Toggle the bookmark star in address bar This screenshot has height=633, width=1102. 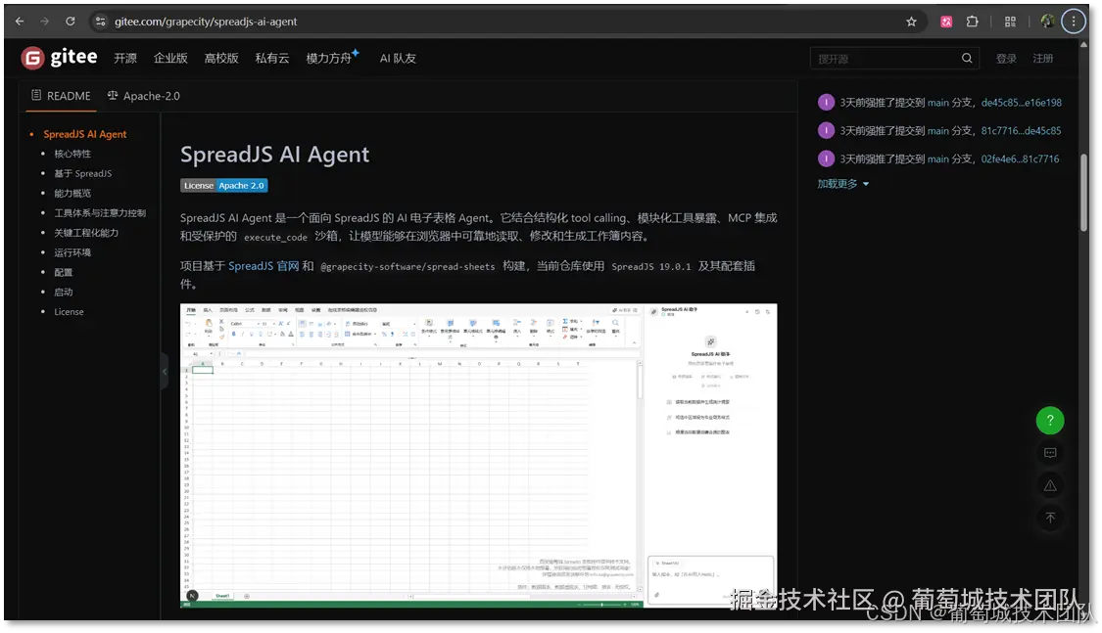coord(911,21)
